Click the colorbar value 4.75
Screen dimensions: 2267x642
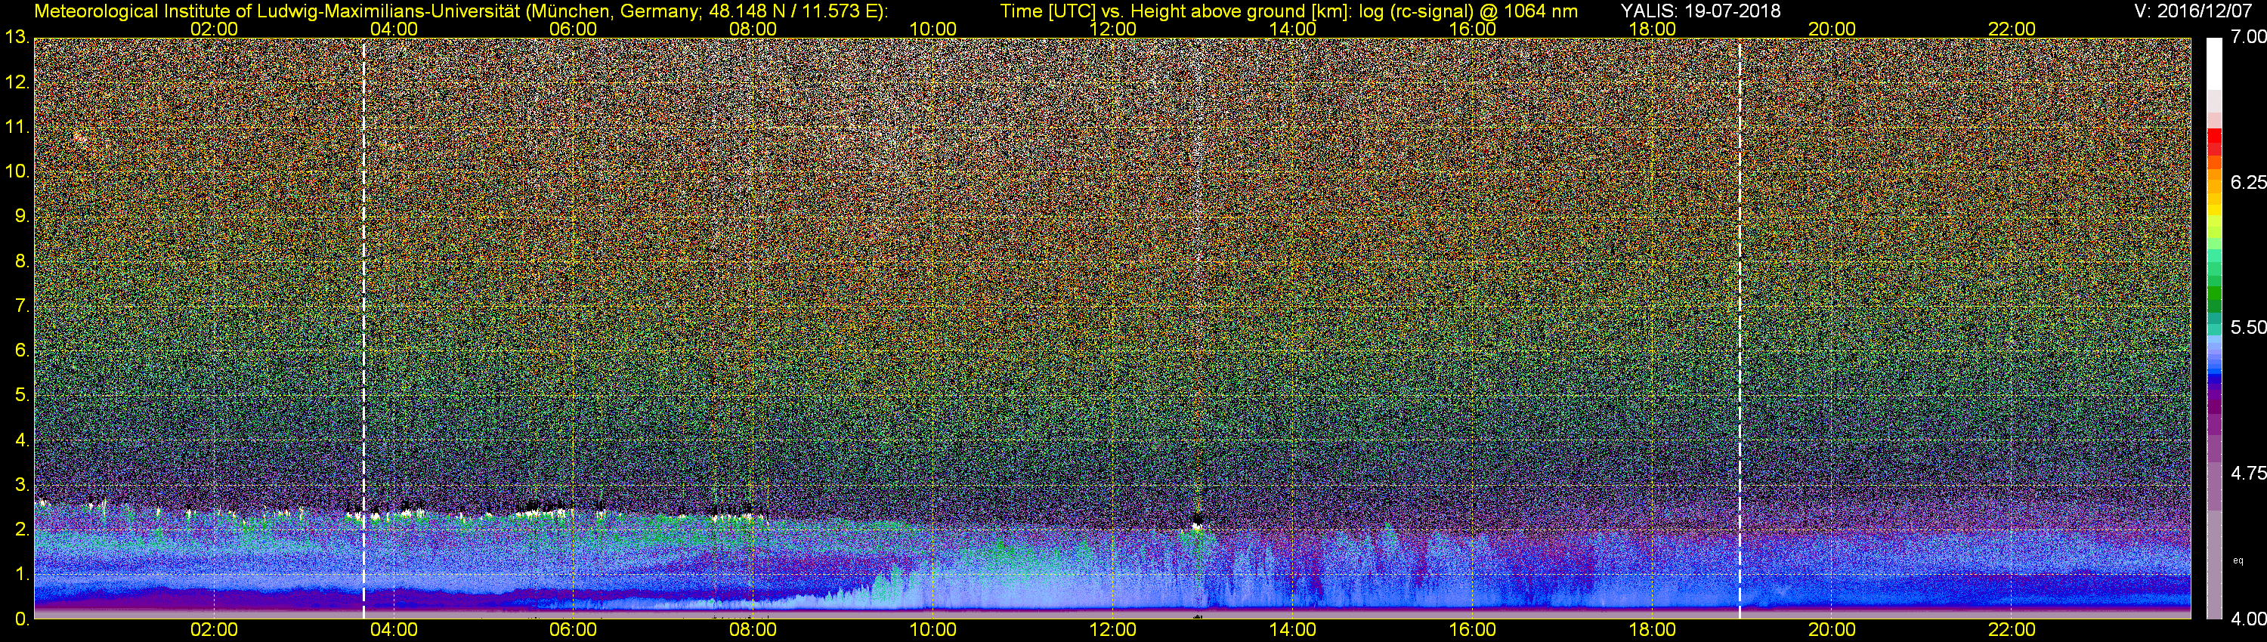point(2247,473)
